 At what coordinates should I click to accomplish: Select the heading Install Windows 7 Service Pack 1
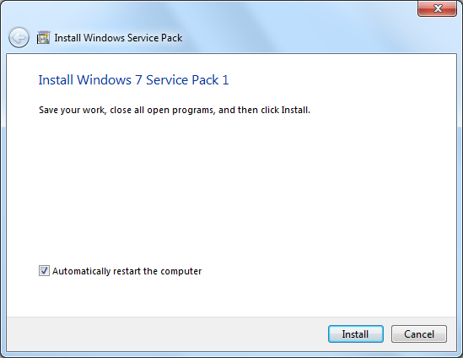point(133,80)
